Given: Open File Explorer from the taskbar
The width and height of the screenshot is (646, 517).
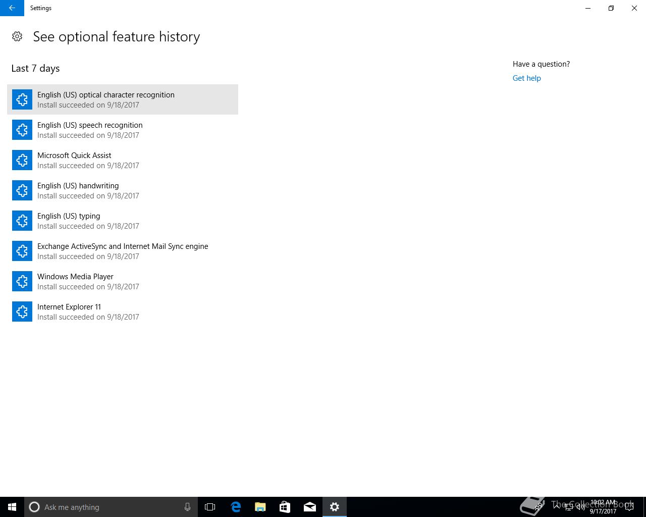Looking at the screenshot, I should pos(260,507).
